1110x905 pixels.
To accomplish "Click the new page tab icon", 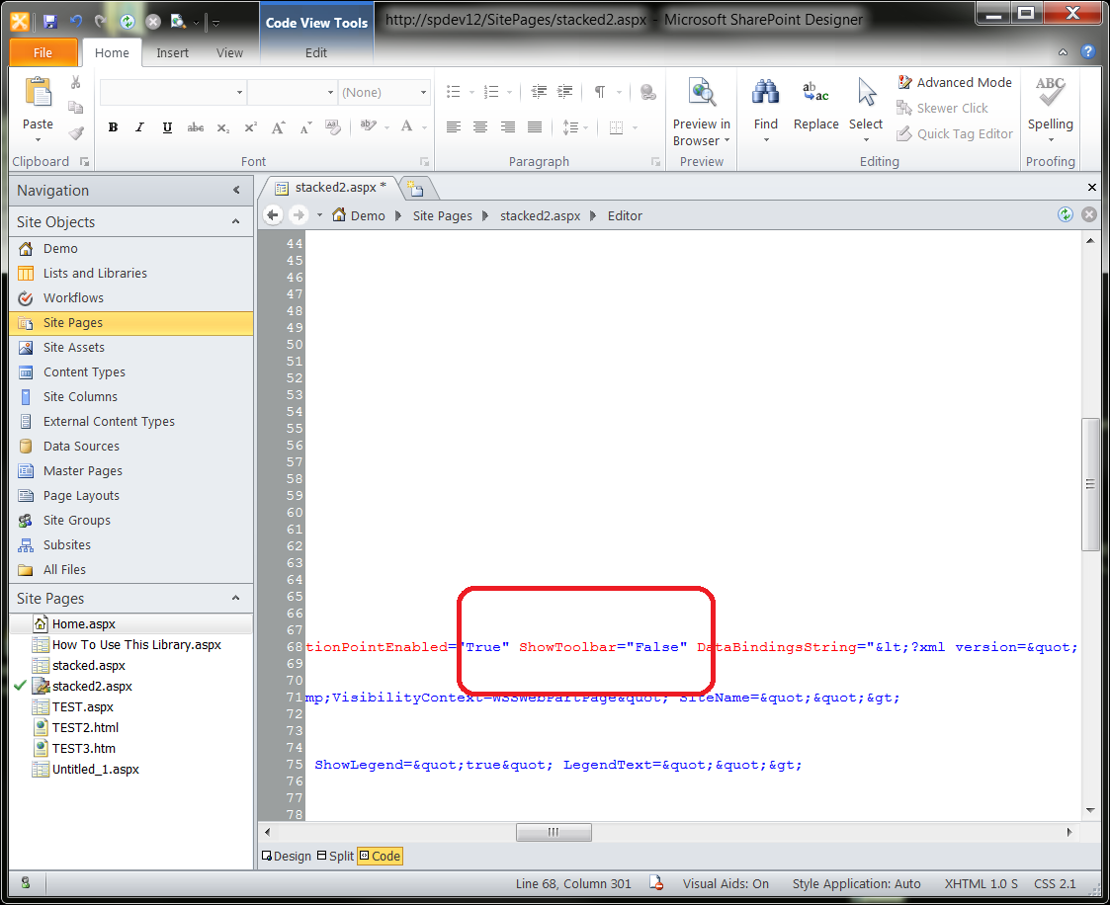I will (x=416, y=189).
